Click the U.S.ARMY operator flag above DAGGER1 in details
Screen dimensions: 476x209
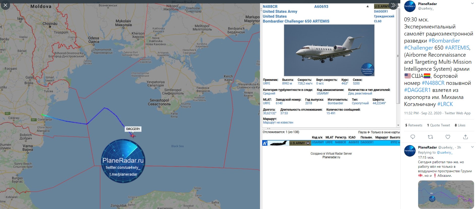(382, 7)
